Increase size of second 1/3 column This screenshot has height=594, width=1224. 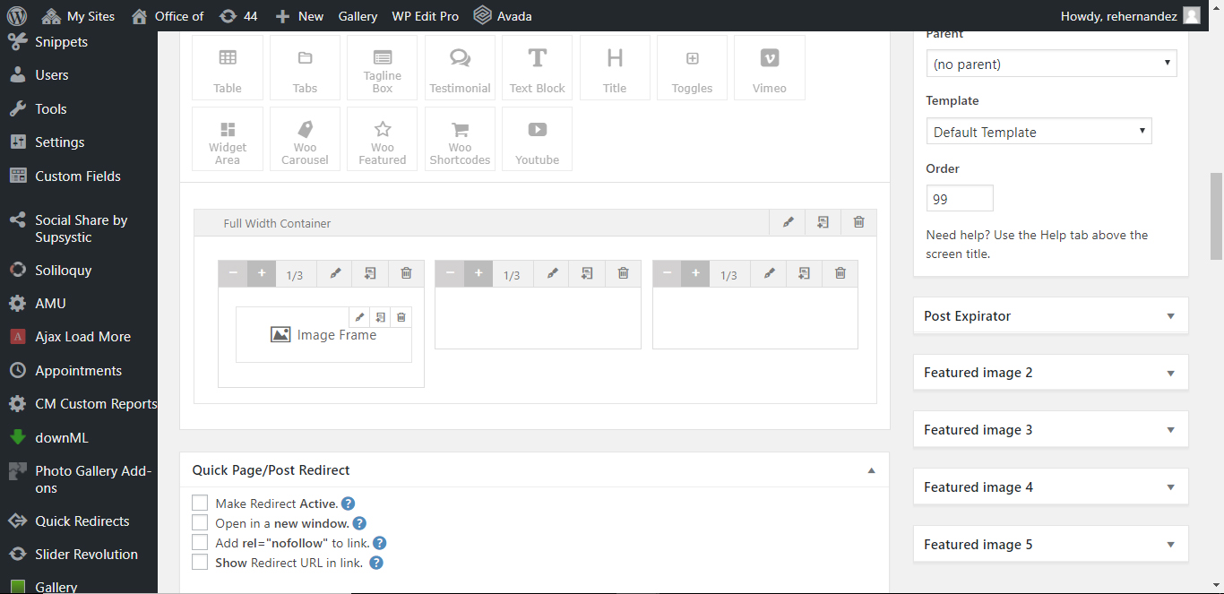click(x=478, y=274)
